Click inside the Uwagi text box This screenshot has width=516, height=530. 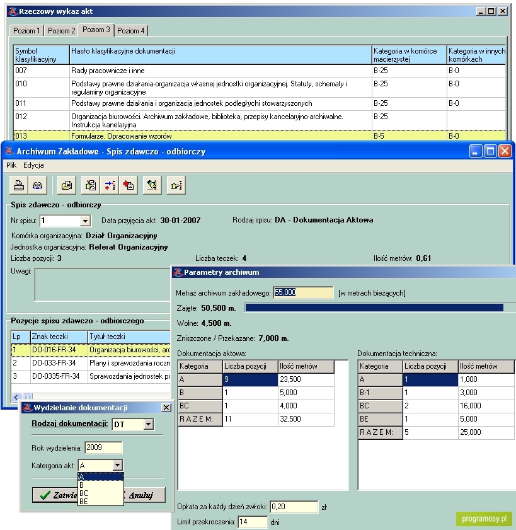coord(103,285)
